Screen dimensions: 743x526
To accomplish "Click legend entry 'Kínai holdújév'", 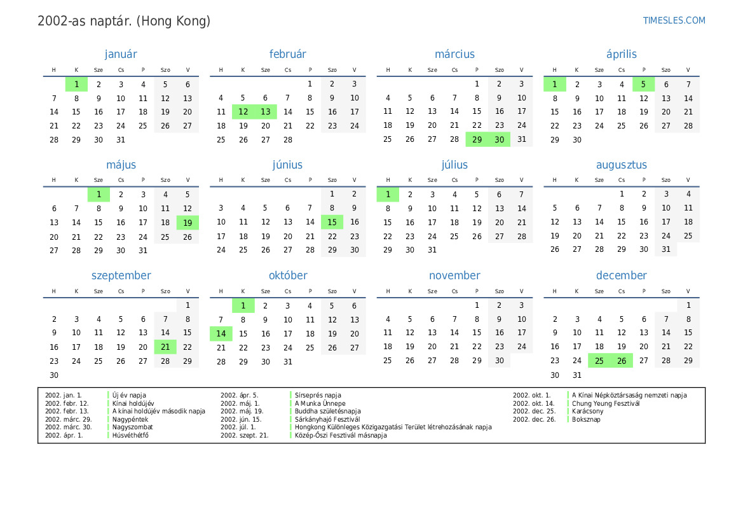I will [133, 404].
